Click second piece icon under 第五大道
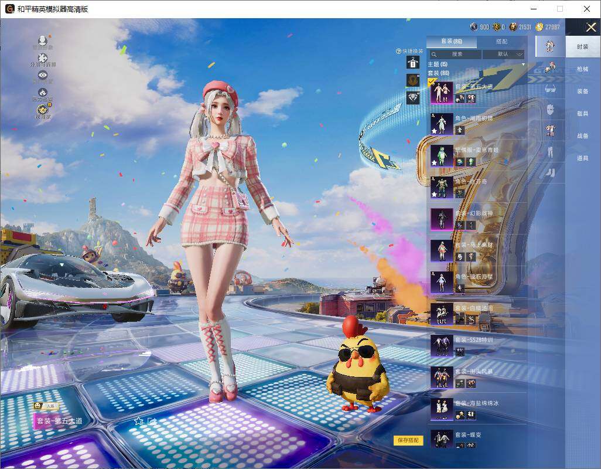Viewport: 601px width, 469px height. 471,98
